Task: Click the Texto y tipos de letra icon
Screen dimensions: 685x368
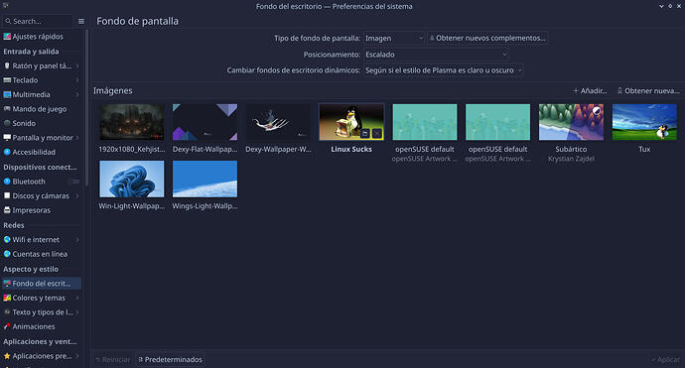Action: (7, 312)
